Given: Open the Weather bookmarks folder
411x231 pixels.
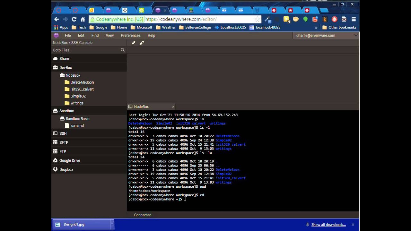Looking at the screenshot, I should pos(165,28).
